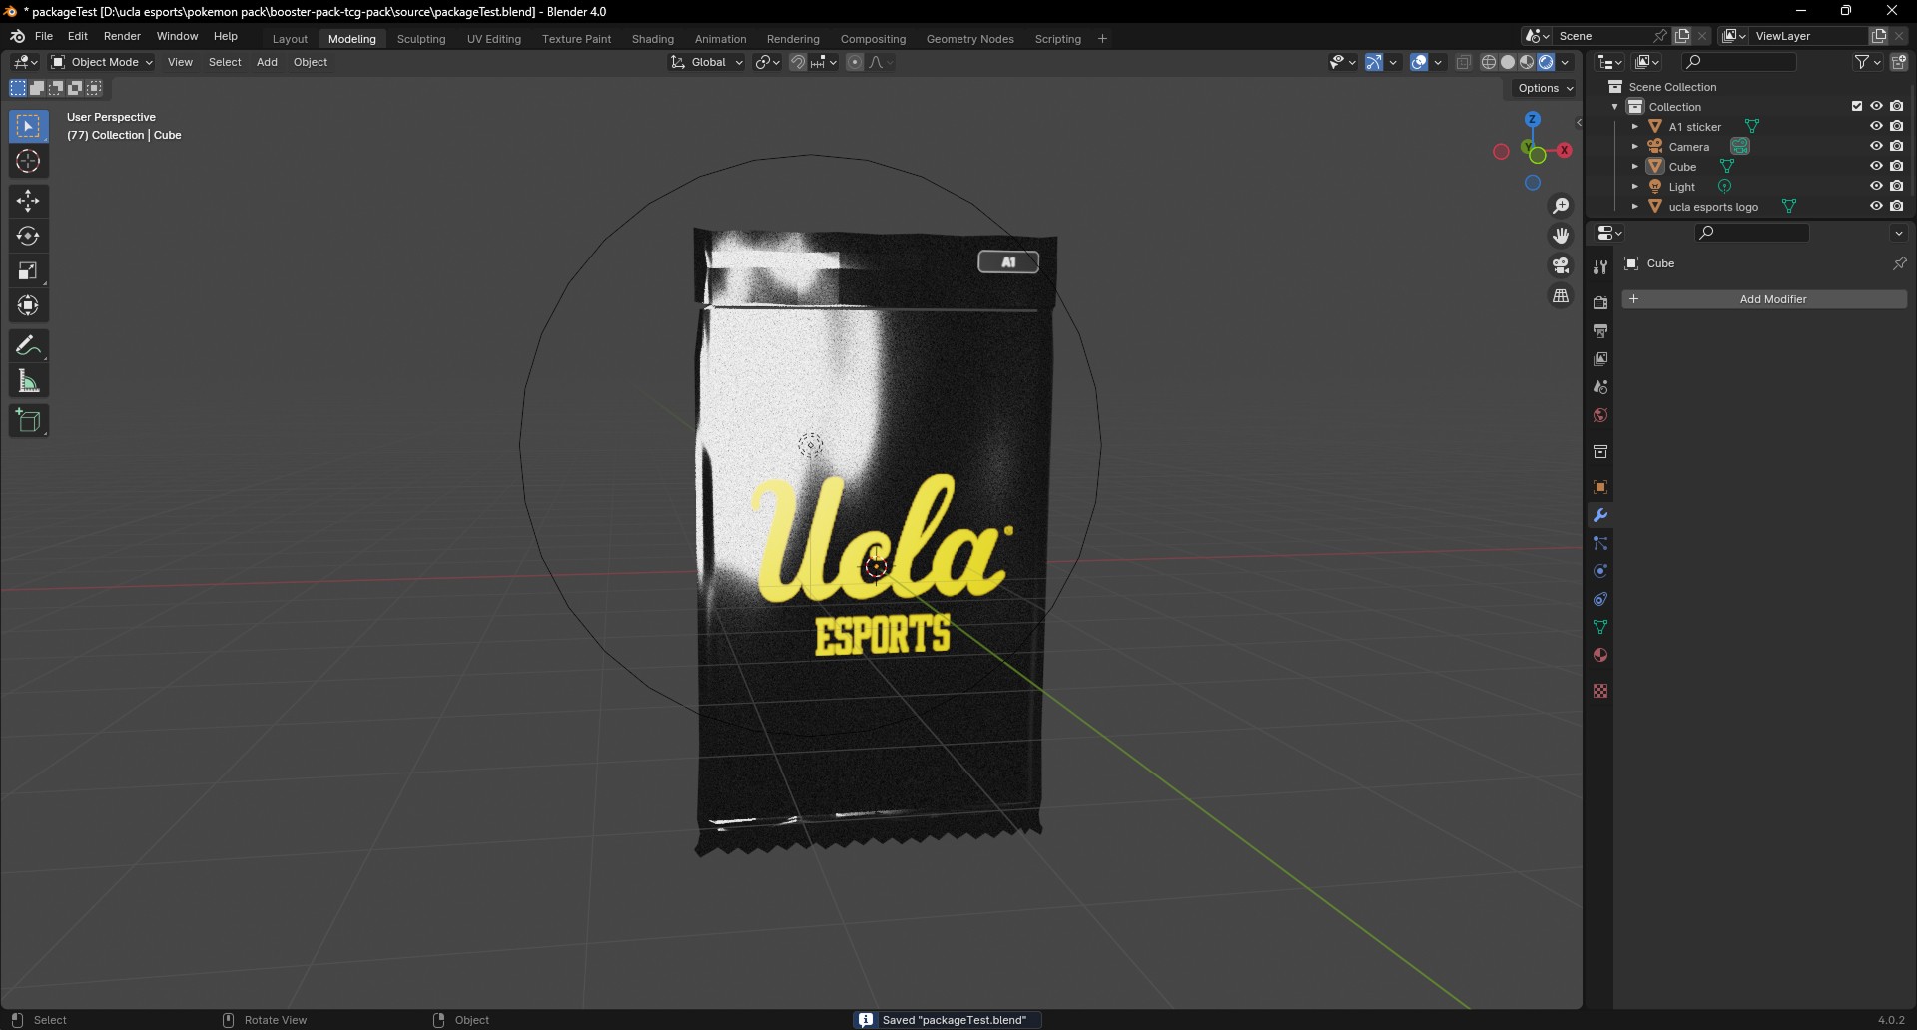
Task: Activate the Scale tool
Action: [28, 270]
